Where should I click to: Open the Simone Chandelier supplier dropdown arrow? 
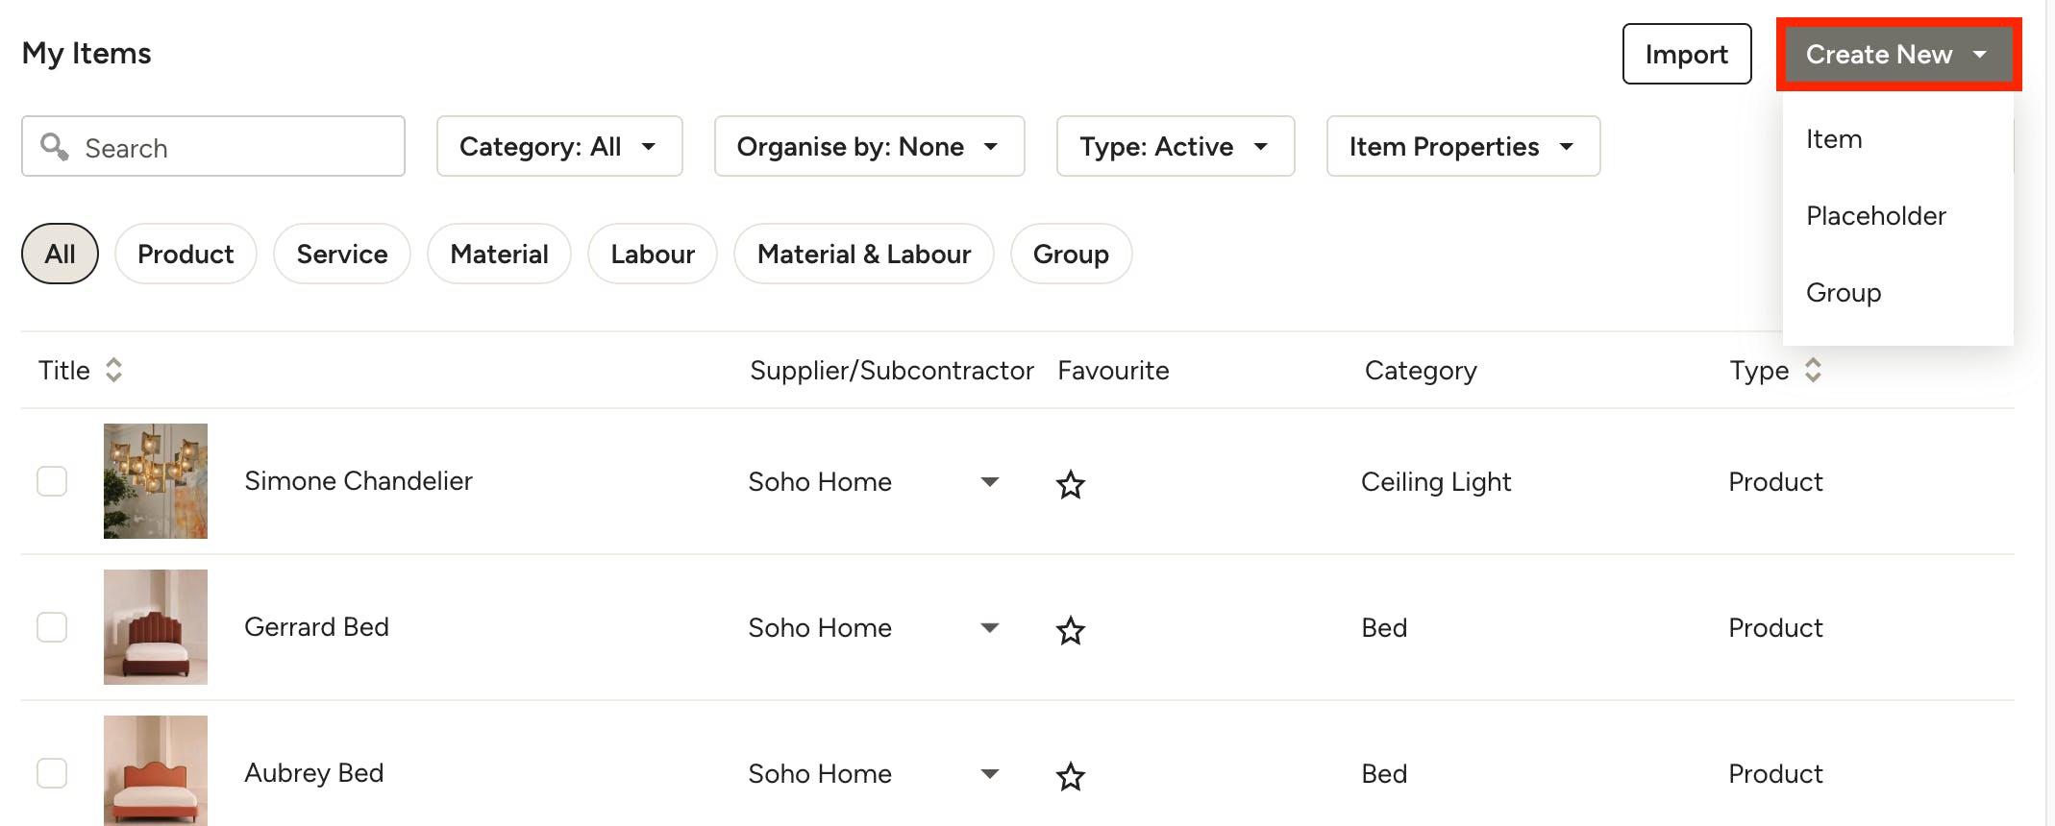[989, 481]
